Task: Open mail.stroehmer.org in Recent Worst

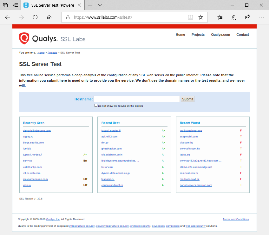Action: pos(191,130)
